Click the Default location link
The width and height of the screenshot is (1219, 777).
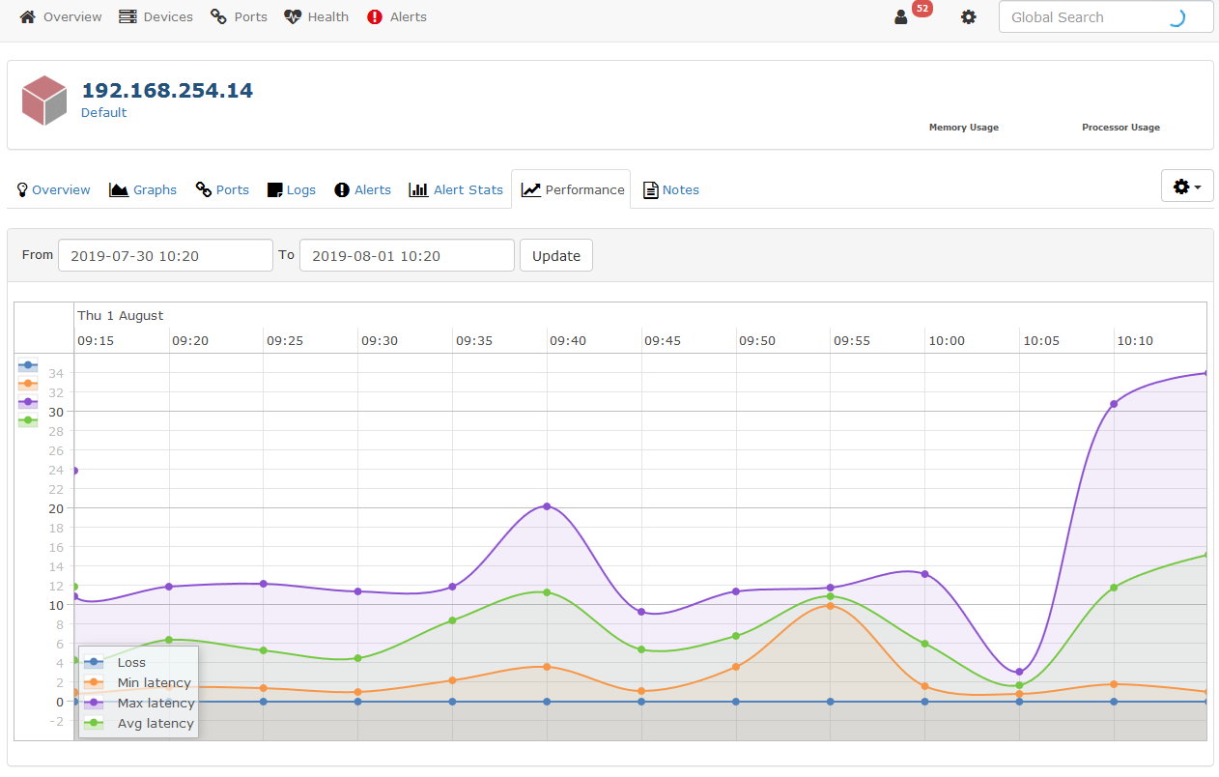coord(103,113)
